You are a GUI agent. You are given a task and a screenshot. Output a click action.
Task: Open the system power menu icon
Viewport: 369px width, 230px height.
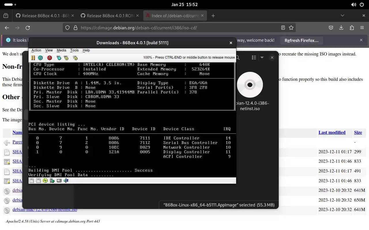[362, 5]
